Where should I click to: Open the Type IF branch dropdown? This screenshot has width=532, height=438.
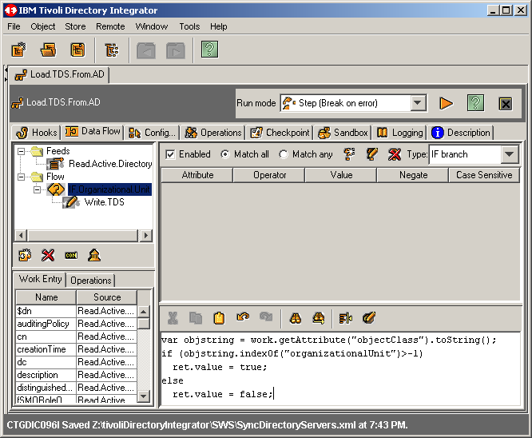pyautogui.click(x=510, y=154)
